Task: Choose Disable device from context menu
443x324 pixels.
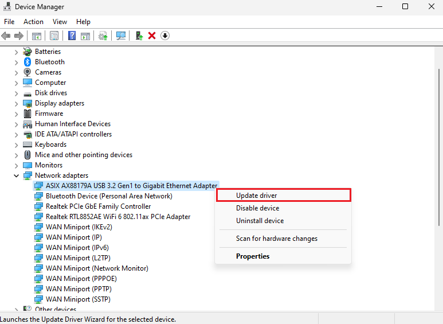Action: click(x=284, y=208)
